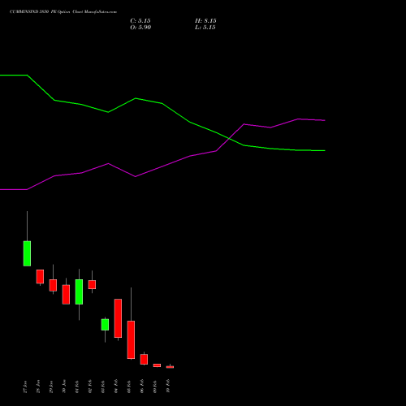
Task: Select the red candlestick for 05 Feb
Action: pos(131,339)
